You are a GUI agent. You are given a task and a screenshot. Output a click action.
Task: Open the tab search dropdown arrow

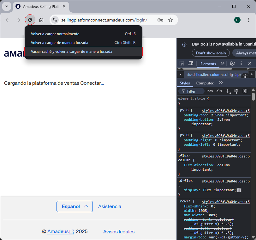(7, 6)
